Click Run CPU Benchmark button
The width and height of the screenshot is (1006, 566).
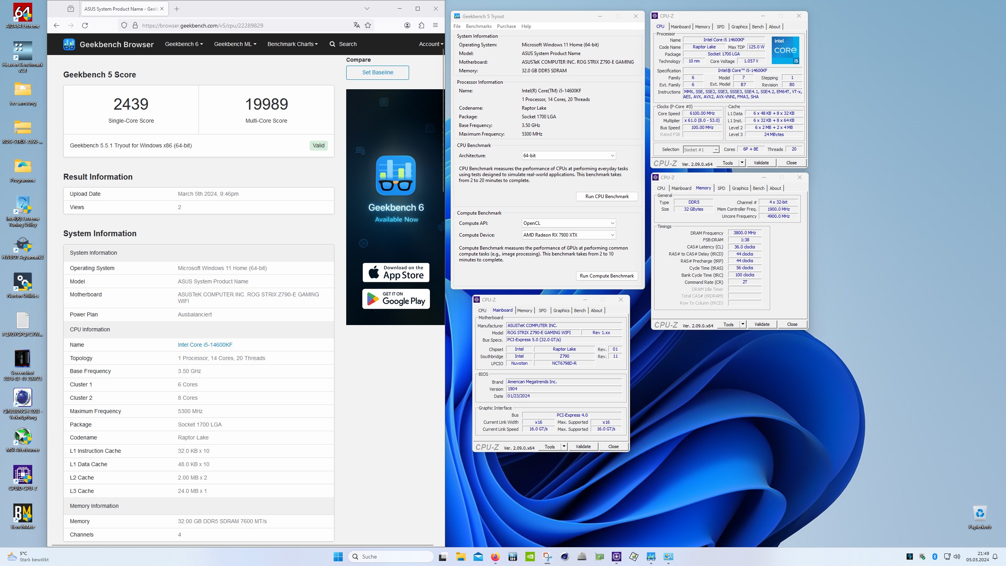pyautogui.click(x=607, y=197)
